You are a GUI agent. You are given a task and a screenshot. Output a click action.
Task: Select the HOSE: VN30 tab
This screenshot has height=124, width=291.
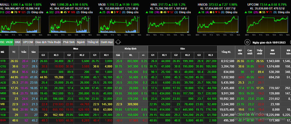[6, 42]
